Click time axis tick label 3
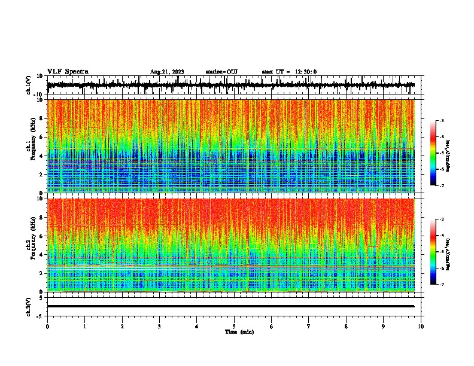The image size is (474, 366). tap(159, 327)
